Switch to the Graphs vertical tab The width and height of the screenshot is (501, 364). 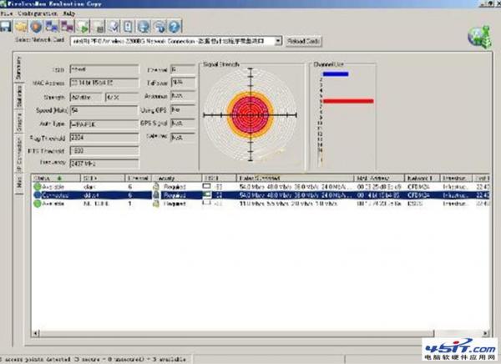(19, 122)
